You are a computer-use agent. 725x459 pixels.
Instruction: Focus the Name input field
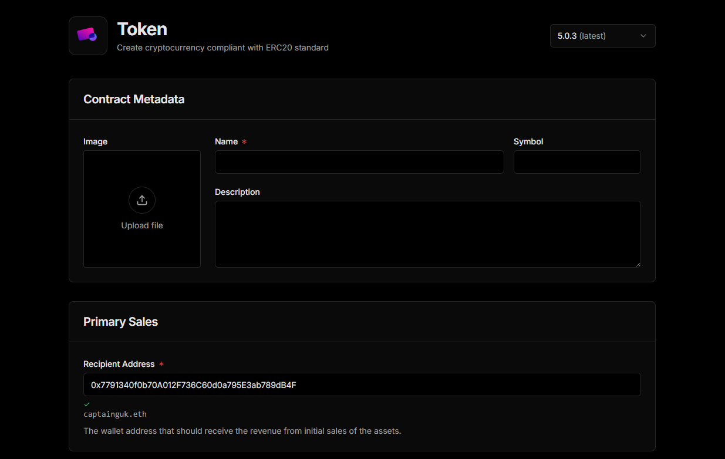pos(359,162)
